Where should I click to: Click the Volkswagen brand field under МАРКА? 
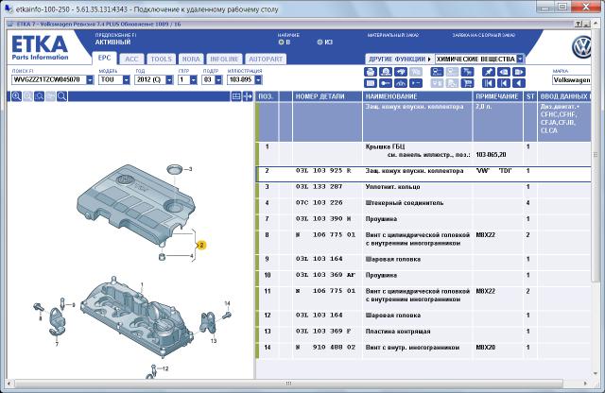(571, 80)
